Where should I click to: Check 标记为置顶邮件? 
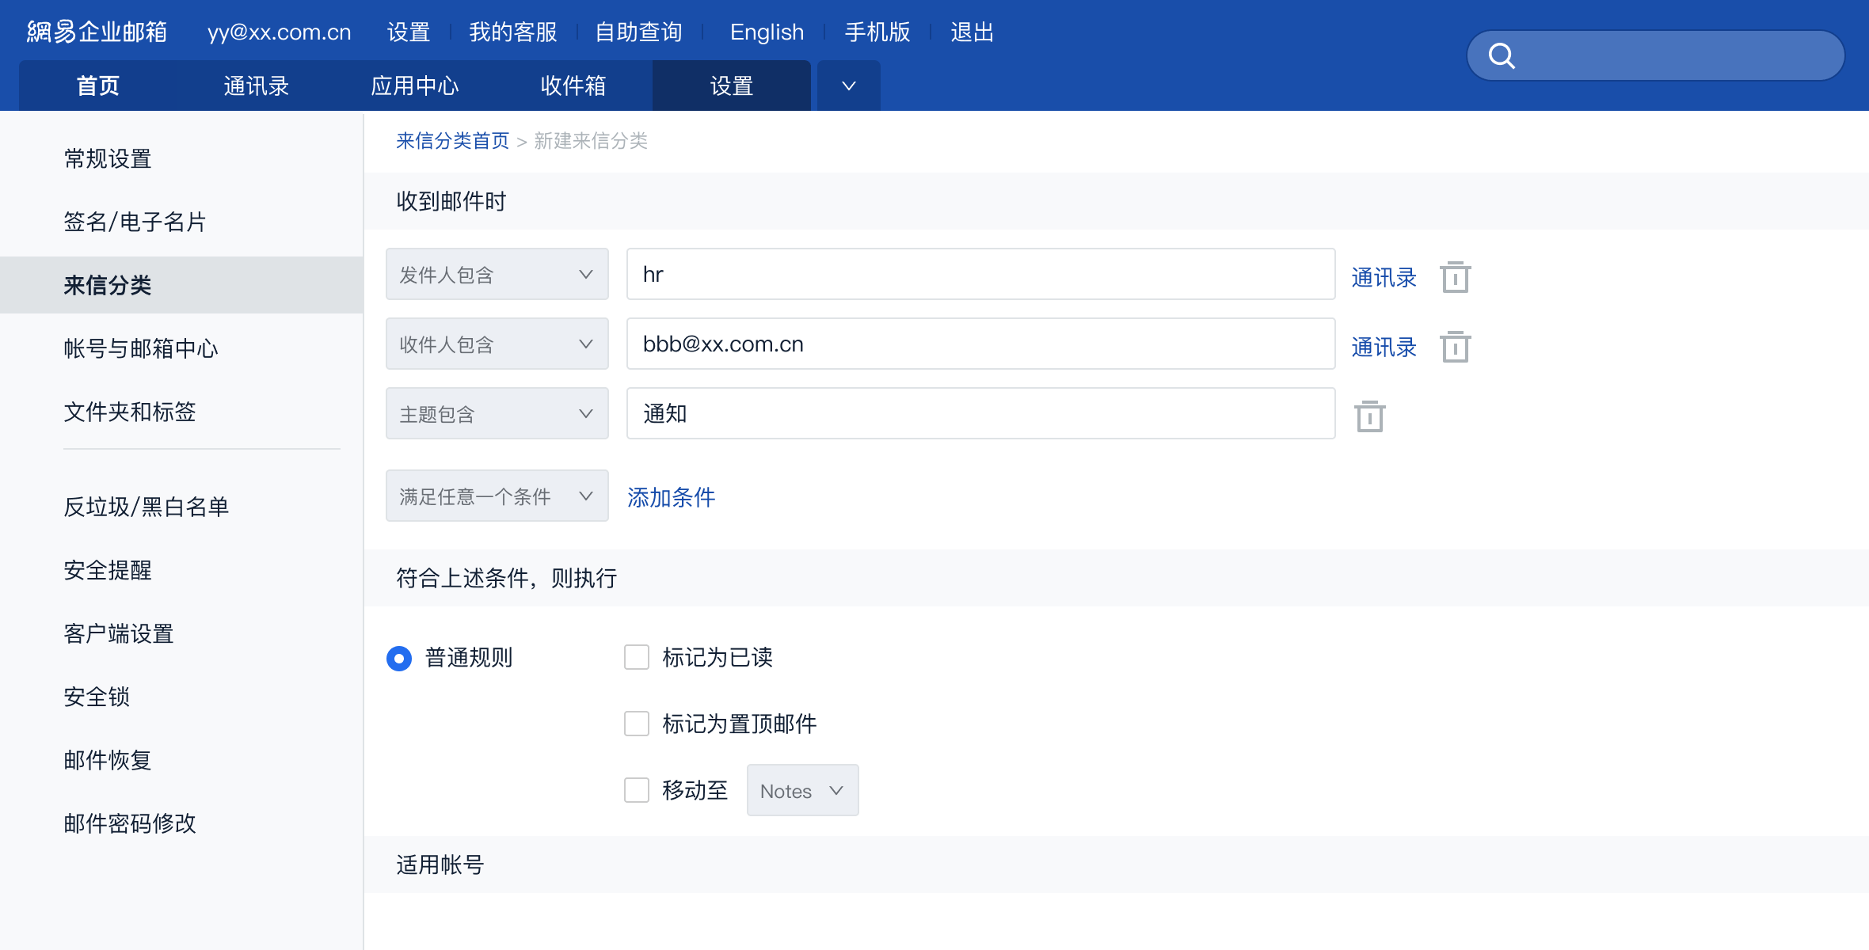[637, 723]
